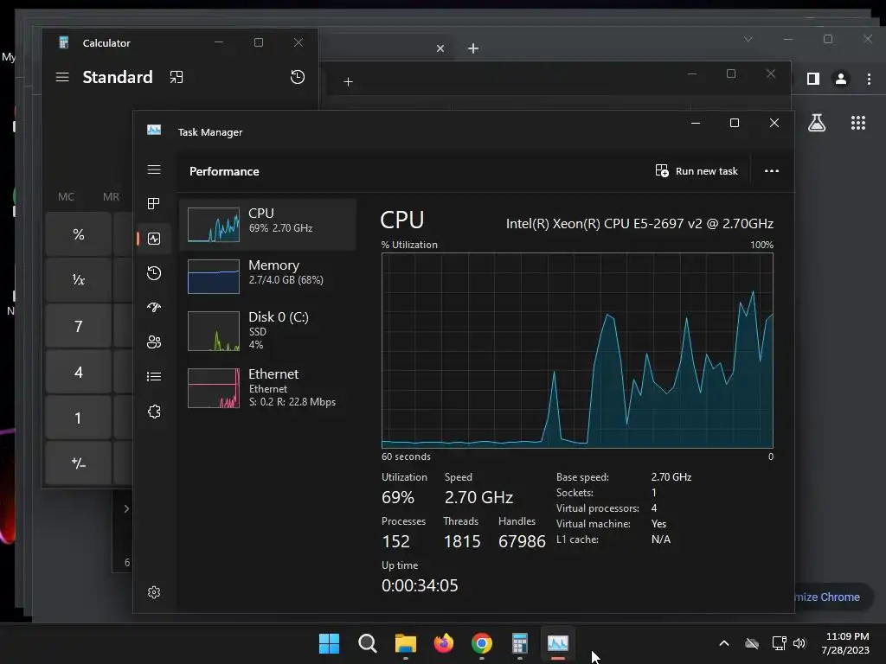Open Chrome three-dot menu
This screenshot has height=664, width=886.
[x=869, y=79]
